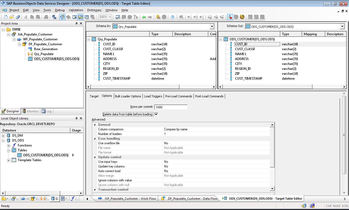The width and height of the screenshot is (349, 210).
Task: Expand the Functions node under DS_ODS
Action: (8, 145)
